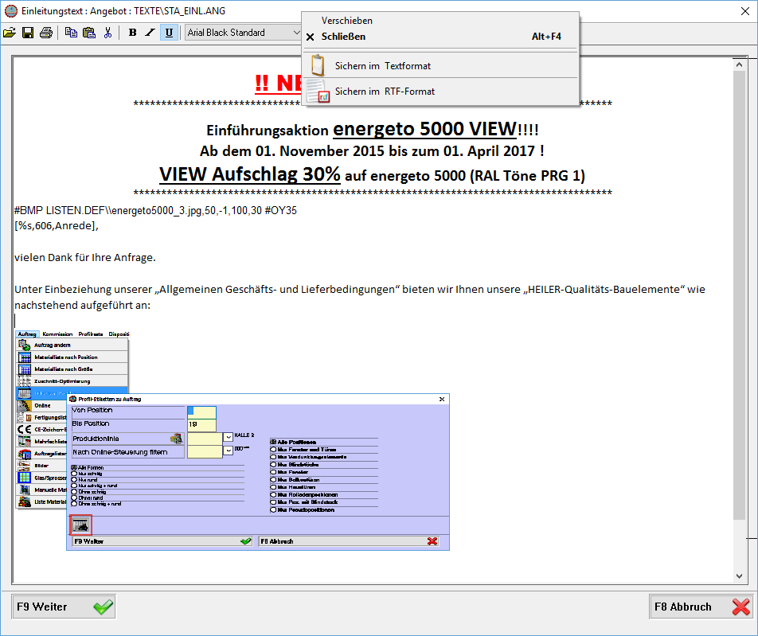Click the vertical scrollbar thumb in the editor
Viewport: 758px width, 636px height.
click(739, 295)
